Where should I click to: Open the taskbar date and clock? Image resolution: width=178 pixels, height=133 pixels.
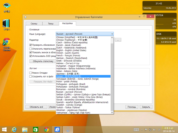coord(169,130)
